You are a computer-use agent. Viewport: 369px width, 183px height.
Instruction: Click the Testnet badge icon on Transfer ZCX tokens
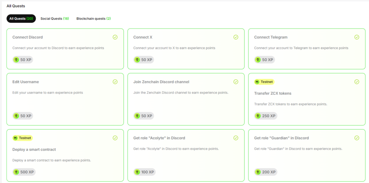coord(257,82)
